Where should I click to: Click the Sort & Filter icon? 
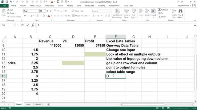174,11
